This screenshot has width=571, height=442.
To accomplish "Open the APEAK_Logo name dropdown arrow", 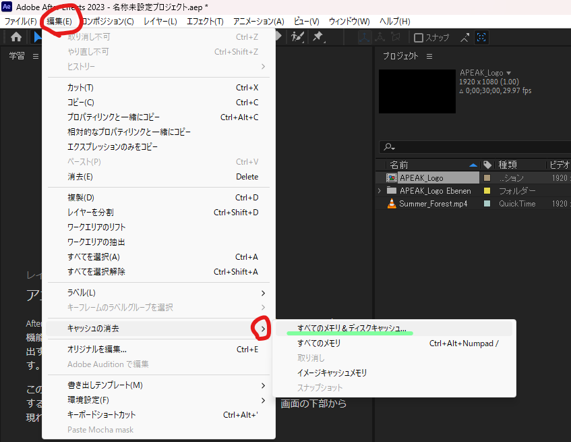I will 509,73.
